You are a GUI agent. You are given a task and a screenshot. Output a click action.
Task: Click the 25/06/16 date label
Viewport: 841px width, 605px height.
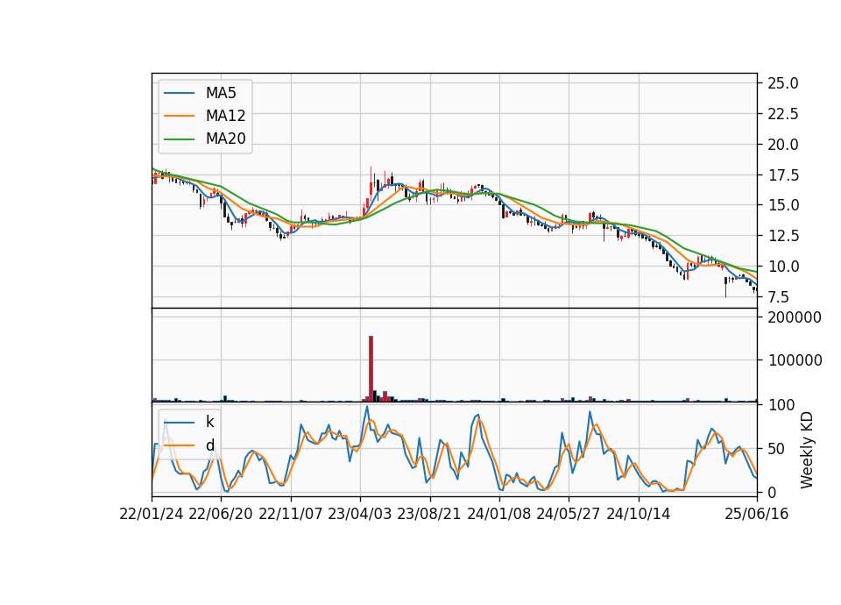(757, 514)
